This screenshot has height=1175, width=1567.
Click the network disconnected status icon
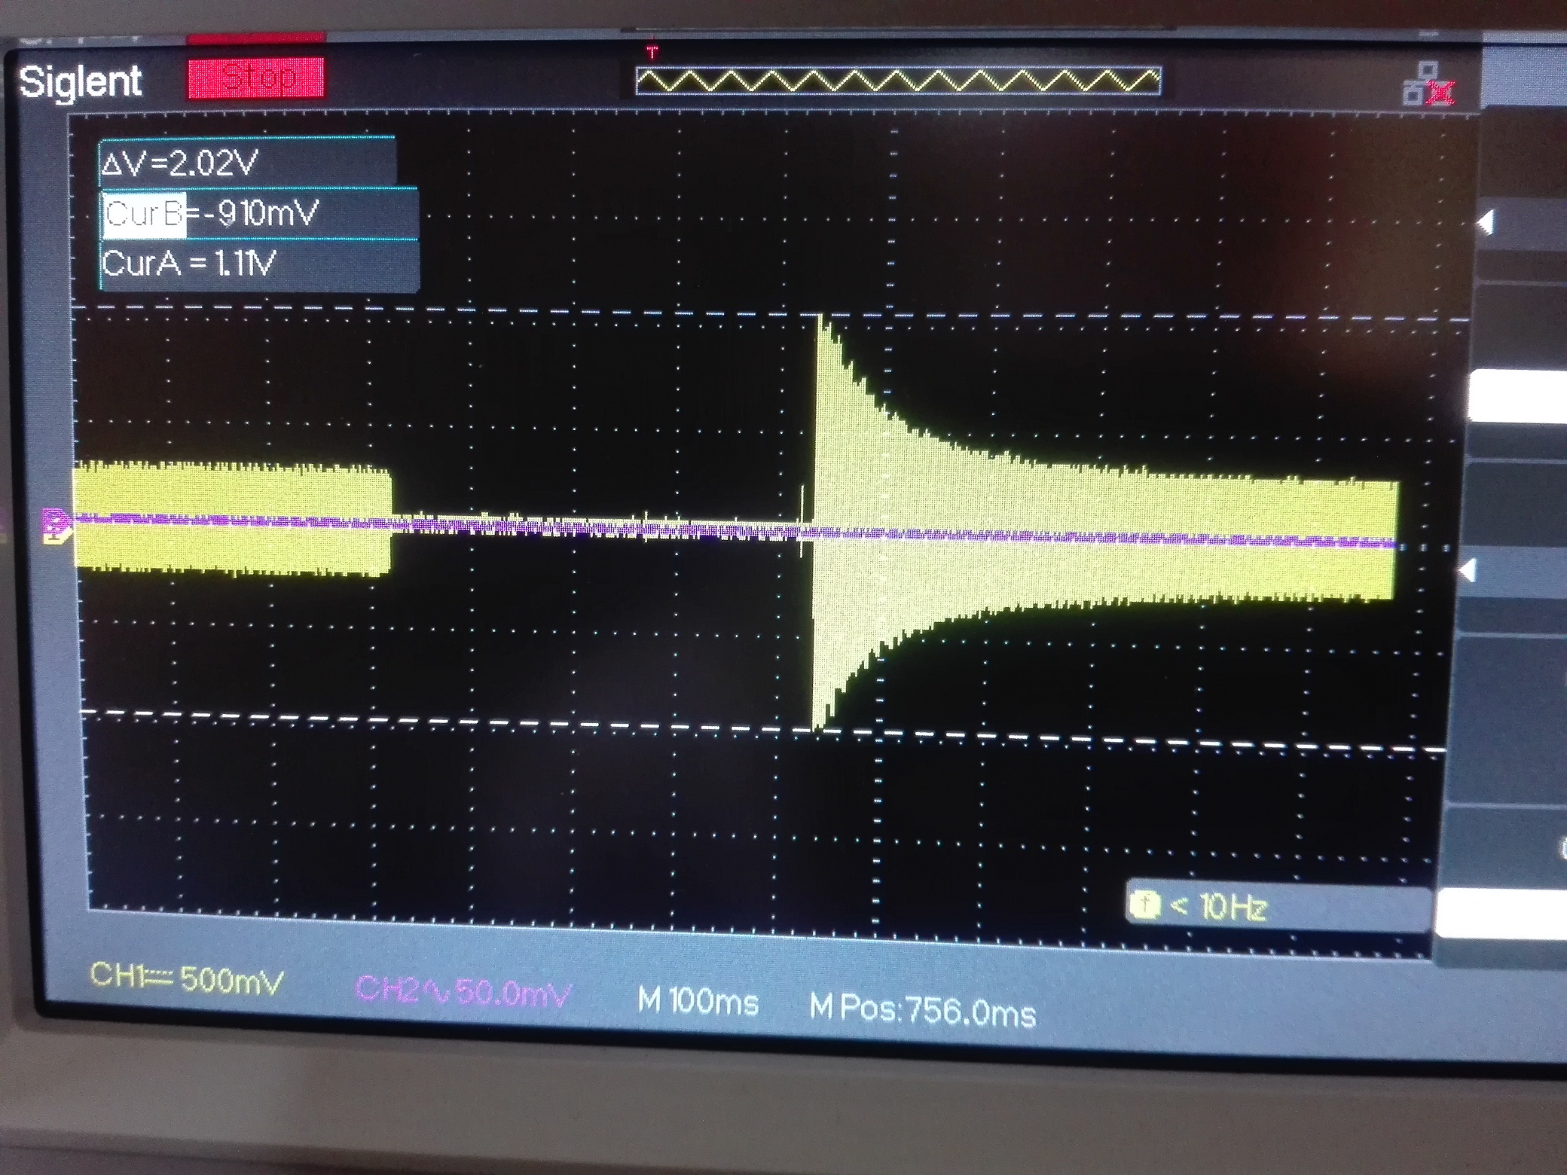[1427, 85]
